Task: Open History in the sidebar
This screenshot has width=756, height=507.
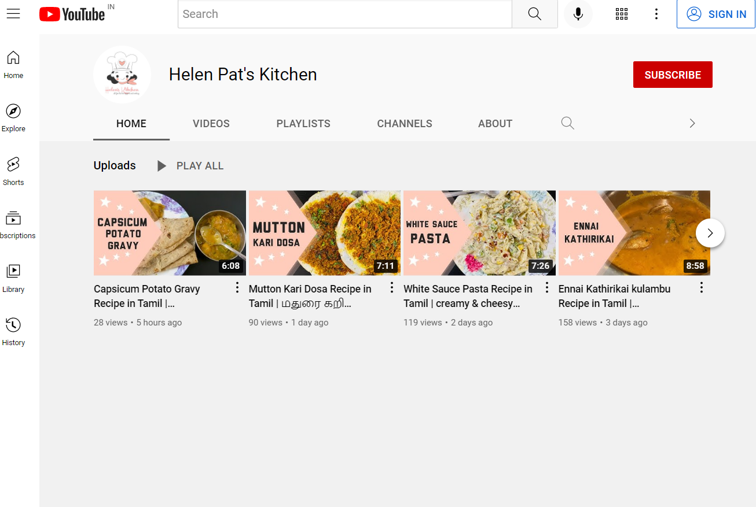Action: [13, 331]
